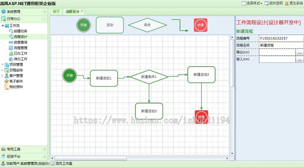Click the 流风工作室 info icon
304x168 pixels.
53,164
